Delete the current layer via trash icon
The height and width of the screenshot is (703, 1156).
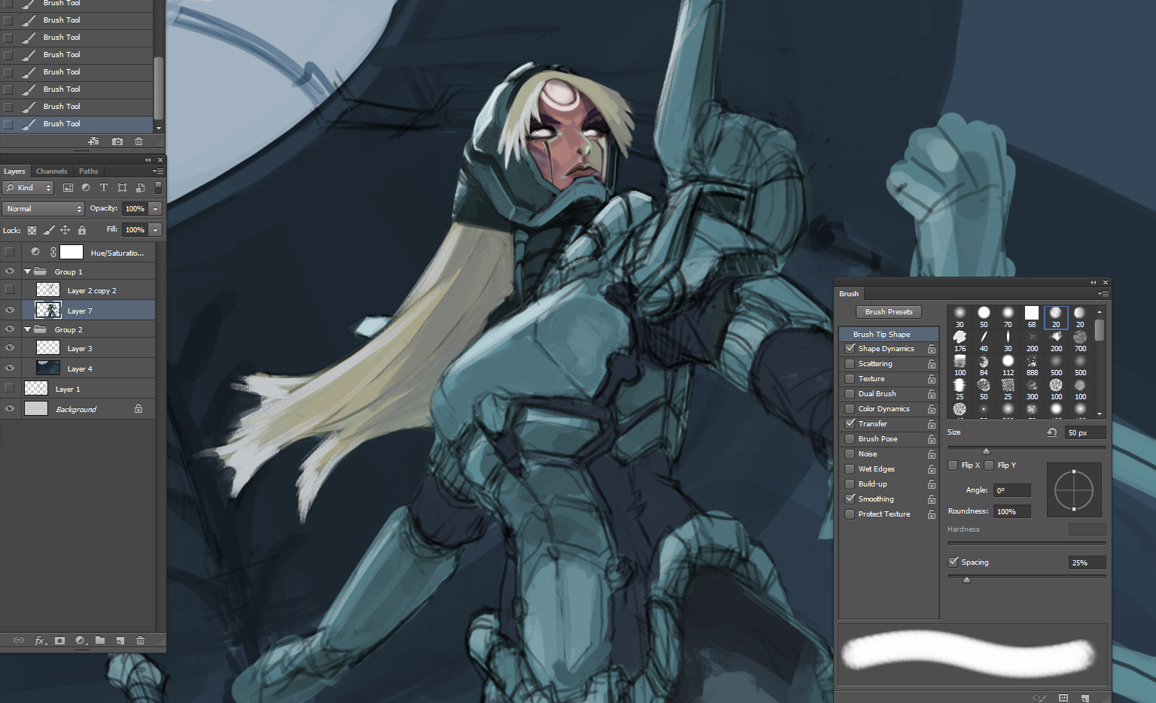(x=140, y=641)
